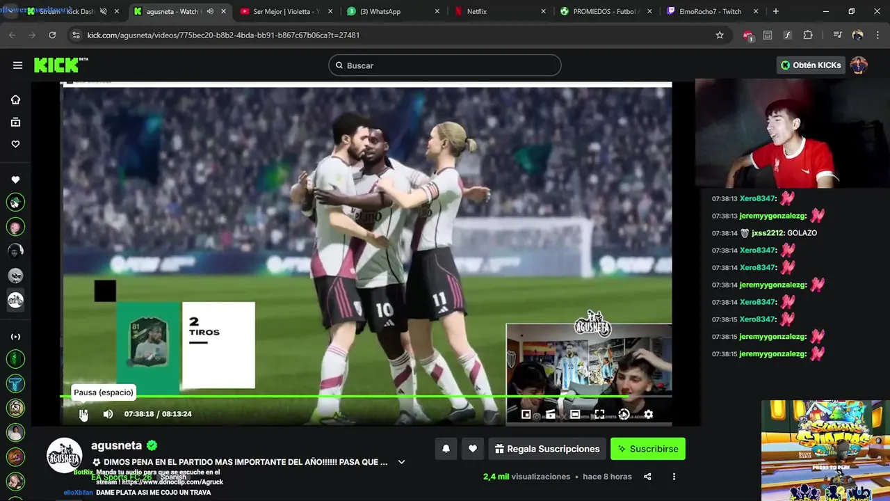Image resolution: width=890 pixels, height=501 pixels.
Task: Click Regala Suscripciones button
Action: (x=547, y=449)
